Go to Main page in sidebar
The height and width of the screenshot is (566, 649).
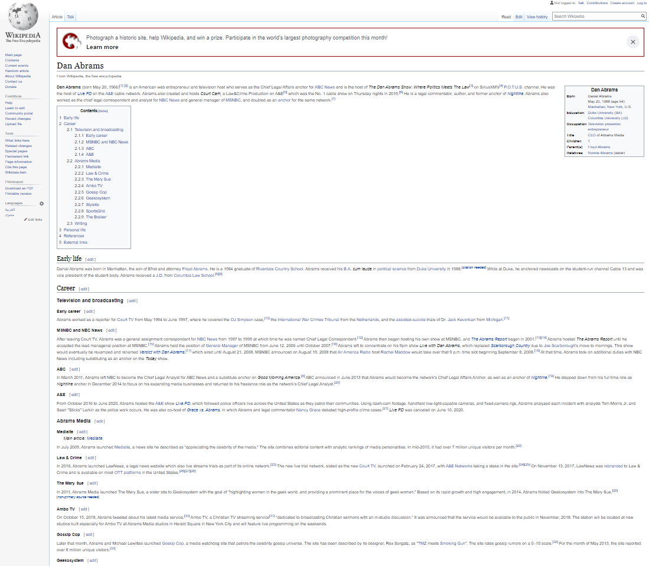pos(13,55)
